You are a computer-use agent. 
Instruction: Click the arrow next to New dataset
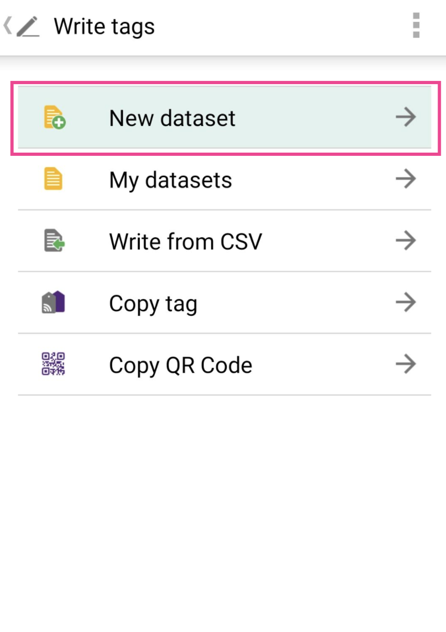click(406, 117)
